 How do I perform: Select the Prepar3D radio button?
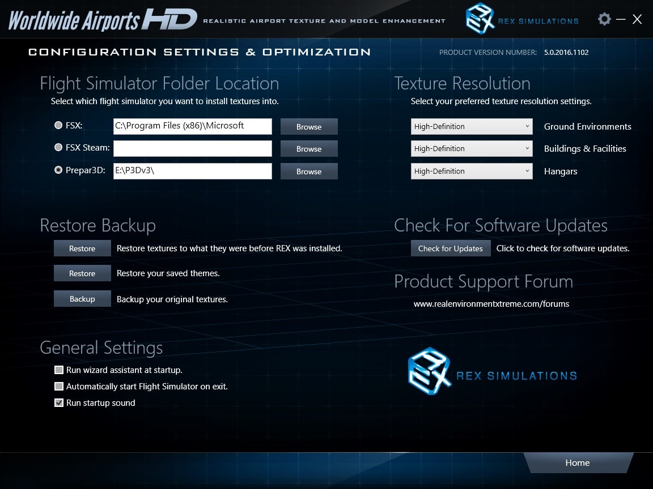[58, 170]
